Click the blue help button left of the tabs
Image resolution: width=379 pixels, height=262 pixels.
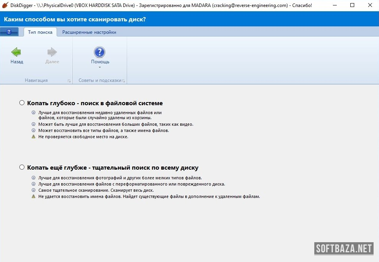coord(9,32)
